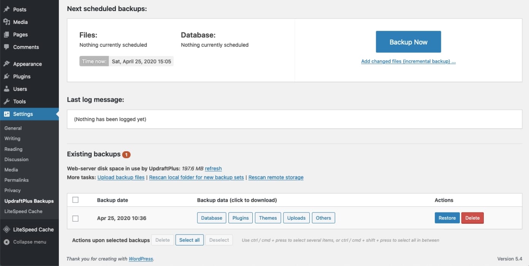The image size is (529, 266).
Task: Click the Comments speech bubble icon
Action: (x=6, y=47)
